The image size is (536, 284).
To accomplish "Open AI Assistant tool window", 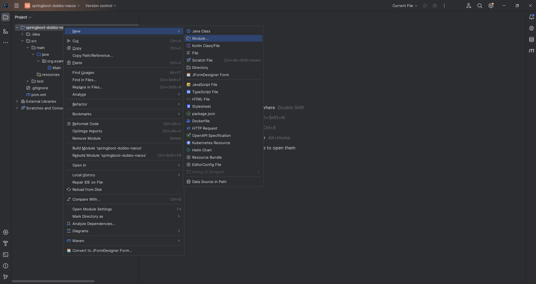I will 532,28.
